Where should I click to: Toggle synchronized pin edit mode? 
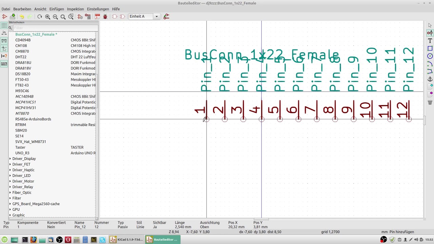coord(166,16)
